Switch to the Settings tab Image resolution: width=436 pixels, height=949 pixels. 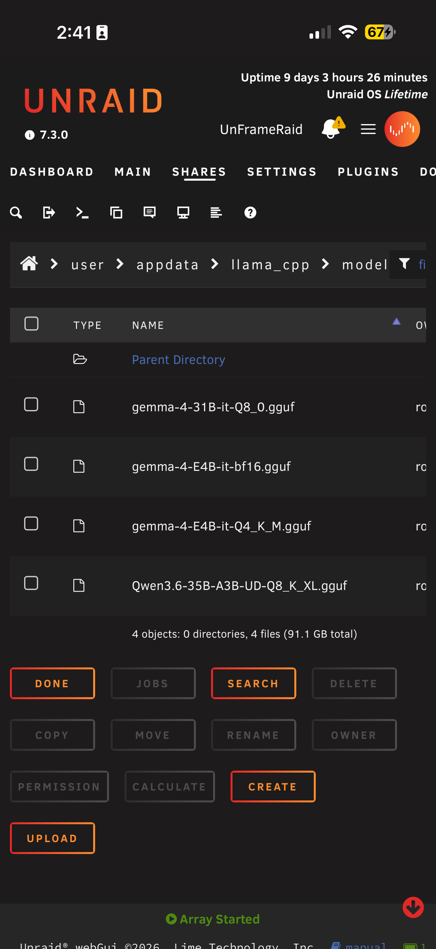[x=282, y=172]
